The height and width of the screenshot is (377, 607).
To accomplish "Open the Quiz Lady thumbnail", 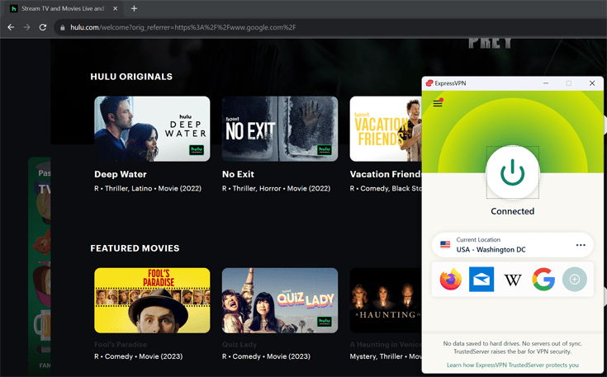I will point(280,300).
